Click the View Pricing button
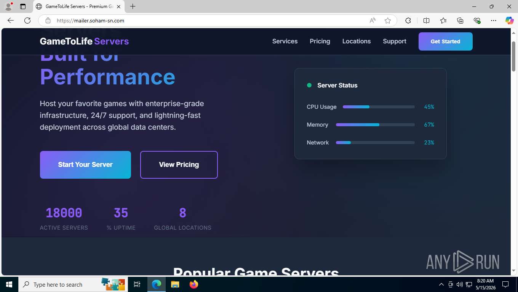Screen dimensions: 518x292 point(179,165)
